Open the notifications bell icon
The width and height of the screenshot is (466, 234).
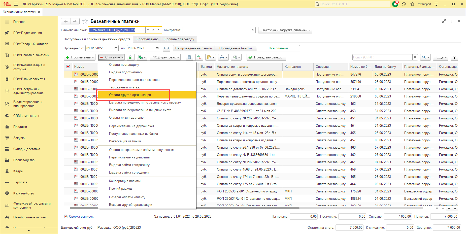point(395,4)
